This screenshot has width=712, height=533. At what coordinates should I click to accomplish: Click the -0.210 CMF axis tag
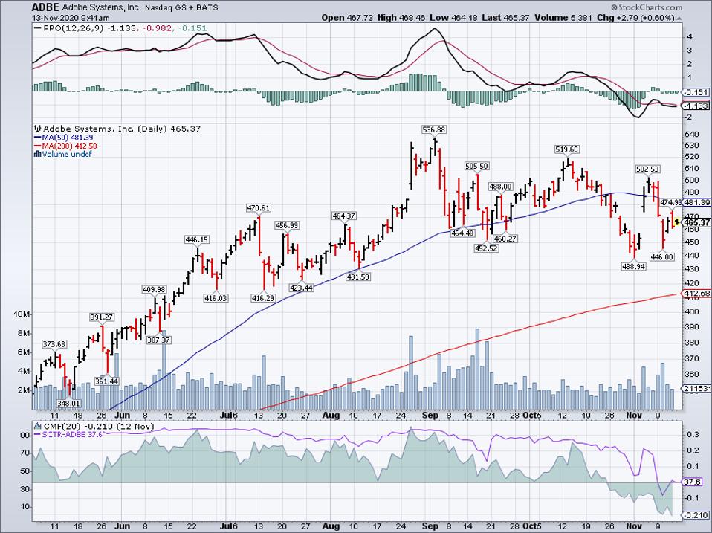(697, 515)
